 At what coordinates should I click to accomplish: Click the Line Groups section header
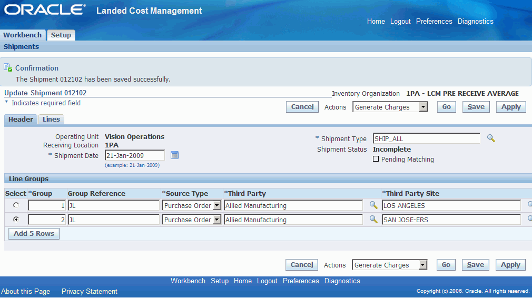pyautogui.click(x=28, y=178)
